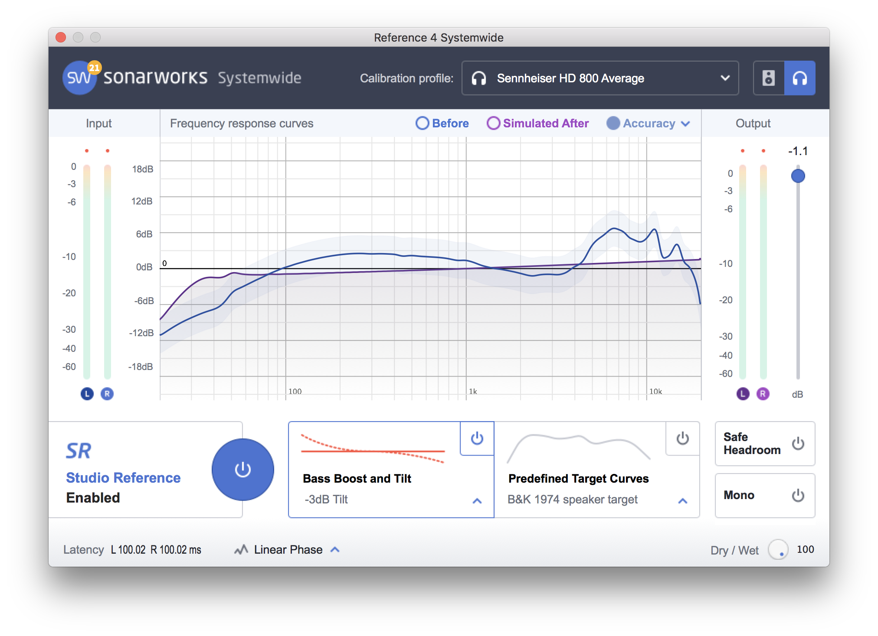Click -3dB Tilt setting text
The height and width of the screenshot is (636, 878).
pyautogui.click(x=326, y=499)
